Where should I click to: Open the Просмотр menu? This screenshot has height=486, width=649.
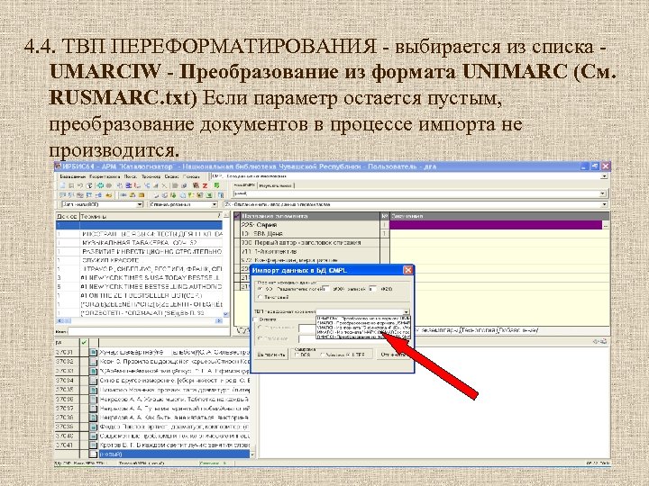tap(151, 176)
